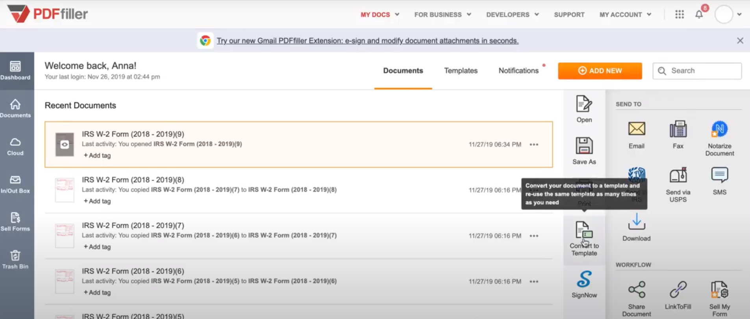Image resolution: width=750 pixels, height=319 pixels.
Task: Switch to the Templates tab
Action: [461, 70]
